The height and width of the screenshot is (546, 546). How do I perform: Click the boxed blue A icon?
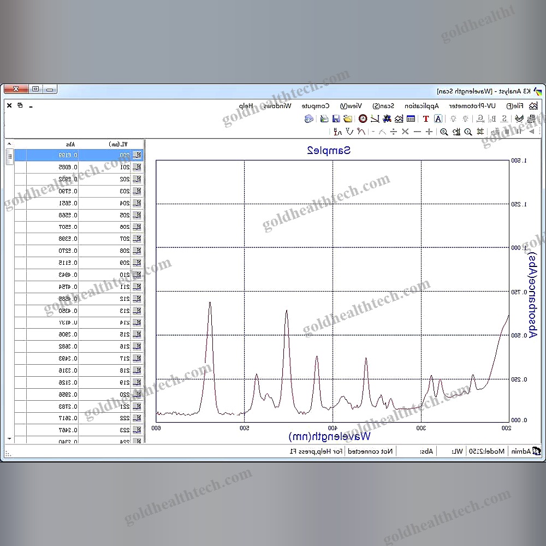(438, 118)
